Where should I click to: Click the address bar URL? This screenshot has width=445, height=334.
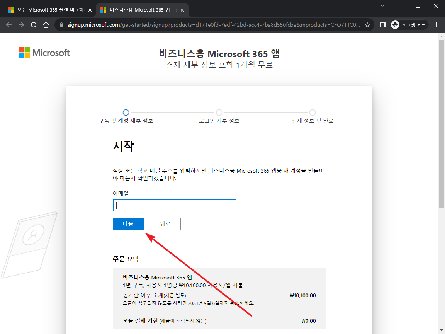(213, 25)
